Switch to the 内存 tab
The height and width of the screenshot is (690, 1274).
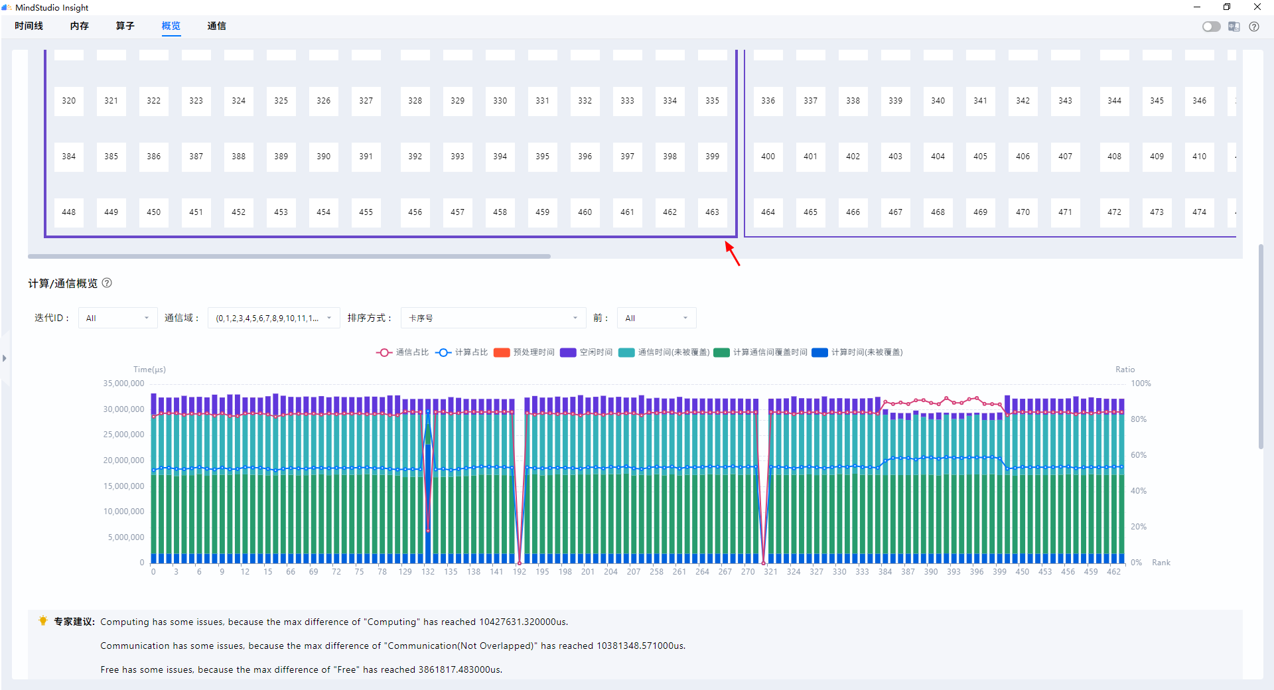coord(80,26)
